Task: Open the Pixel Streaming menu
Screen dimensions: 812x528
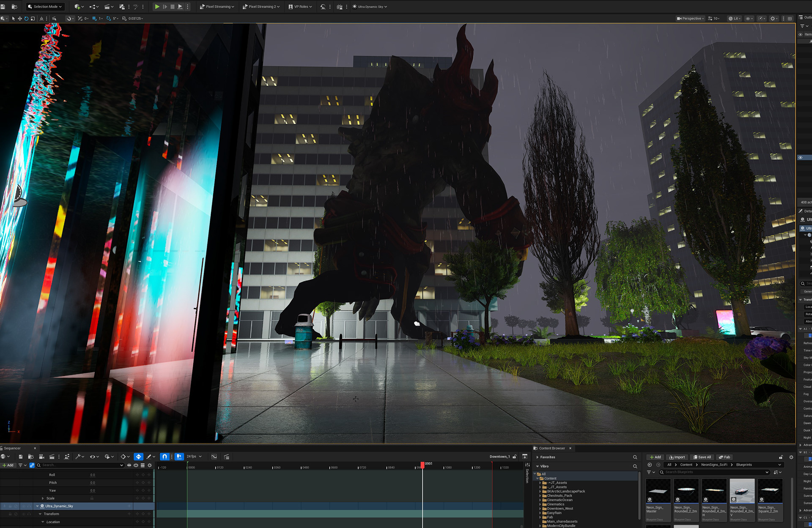Action: tap(217, 6)
